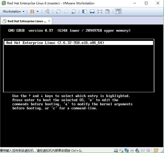Toggle the thumbnail bar view
This screenshot has height=153, width=164.
click(92, 11)
